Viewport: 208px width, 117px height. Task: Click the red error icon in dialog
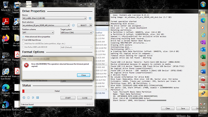point(26,65)
